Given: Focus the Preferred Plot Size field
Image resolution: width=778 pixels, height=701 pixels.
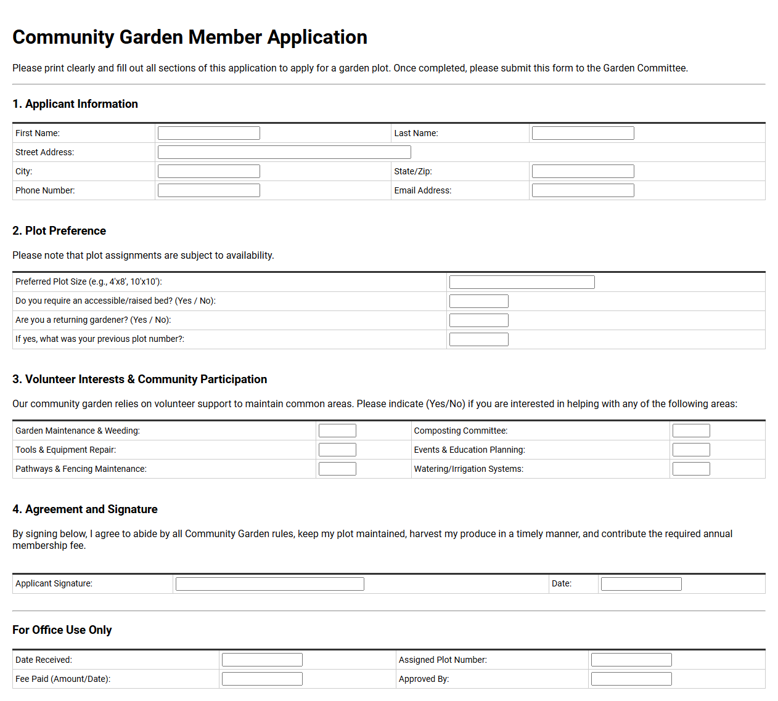Looking at the screenshot, I should tap(522, 282).
